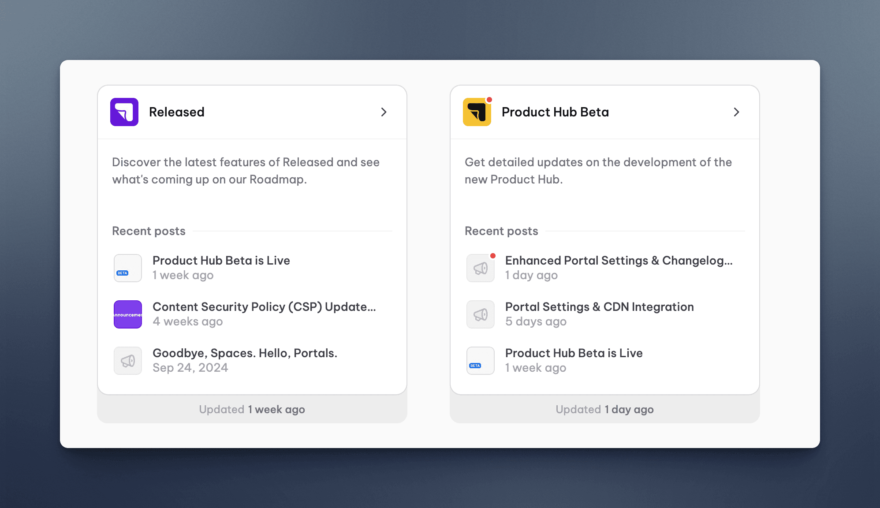Click the yellow Product Hub Beta logo
This screenshot has width=880, height=508.
(477, 112)
